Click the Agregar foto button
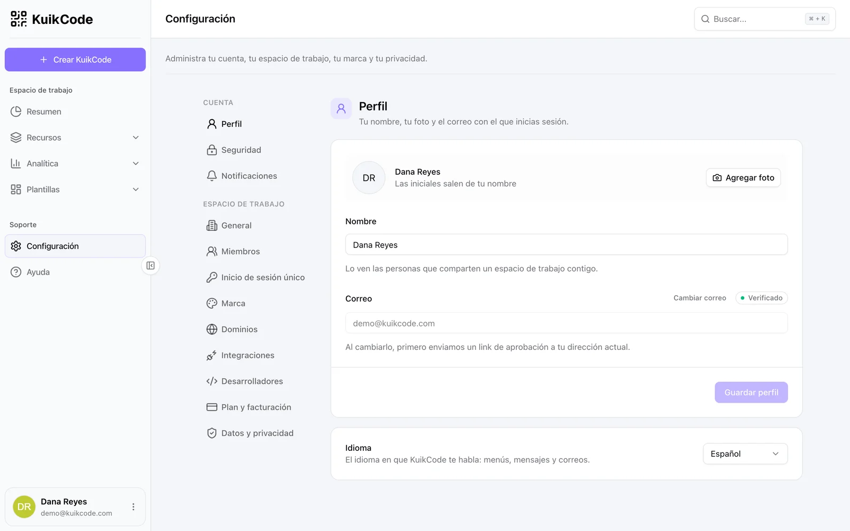The width and height of the screenshot is (850, 531). 743,178
